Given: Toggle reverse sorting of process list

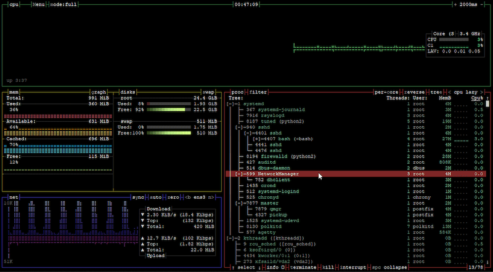Looking at the screenshot, I should (414, 92).
